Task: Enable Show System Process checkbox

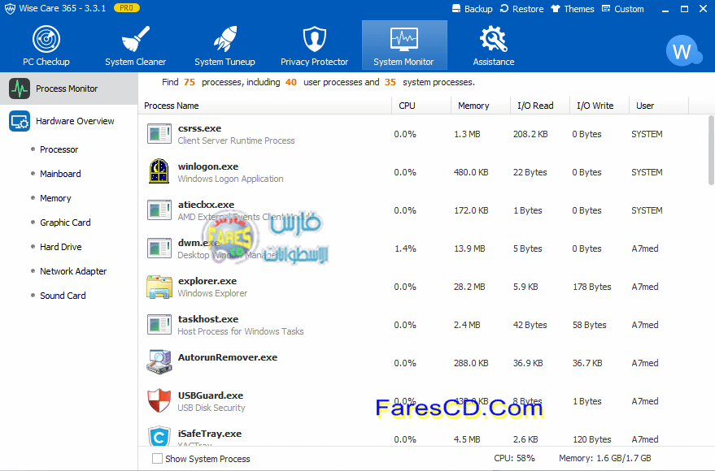Action: click(157, 458)
